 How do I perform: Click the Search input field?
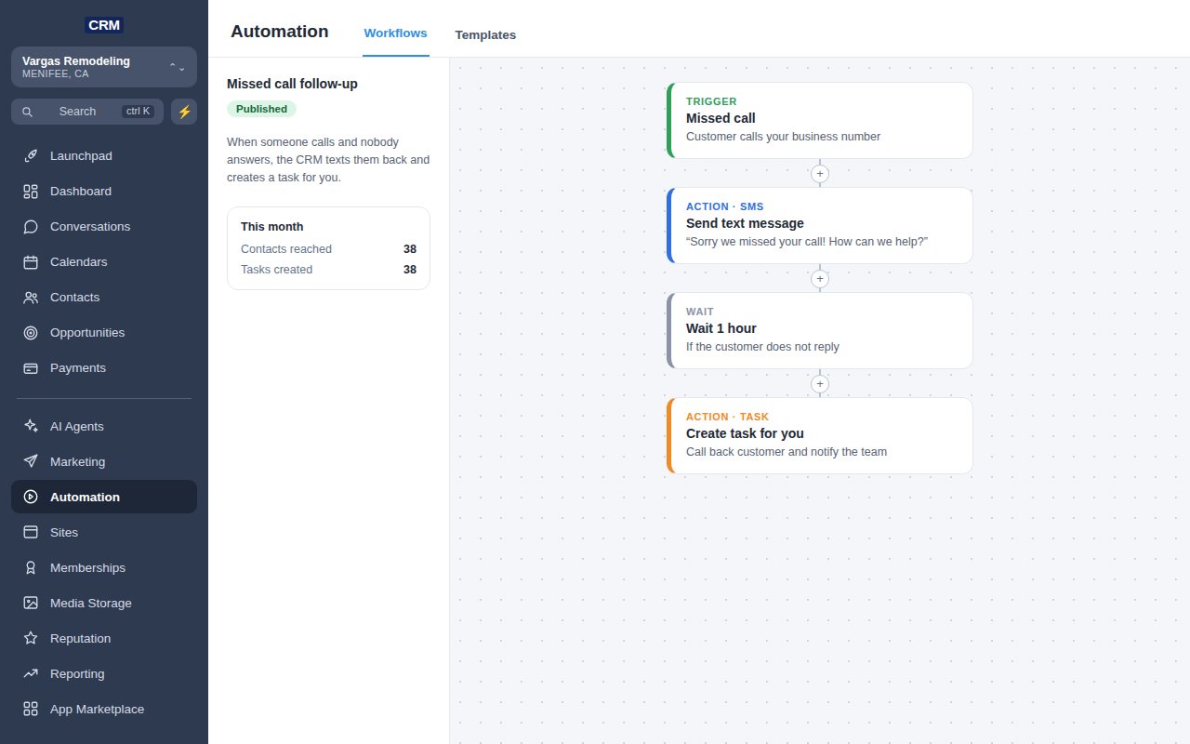pyautogui.click(x=87, y=112)
